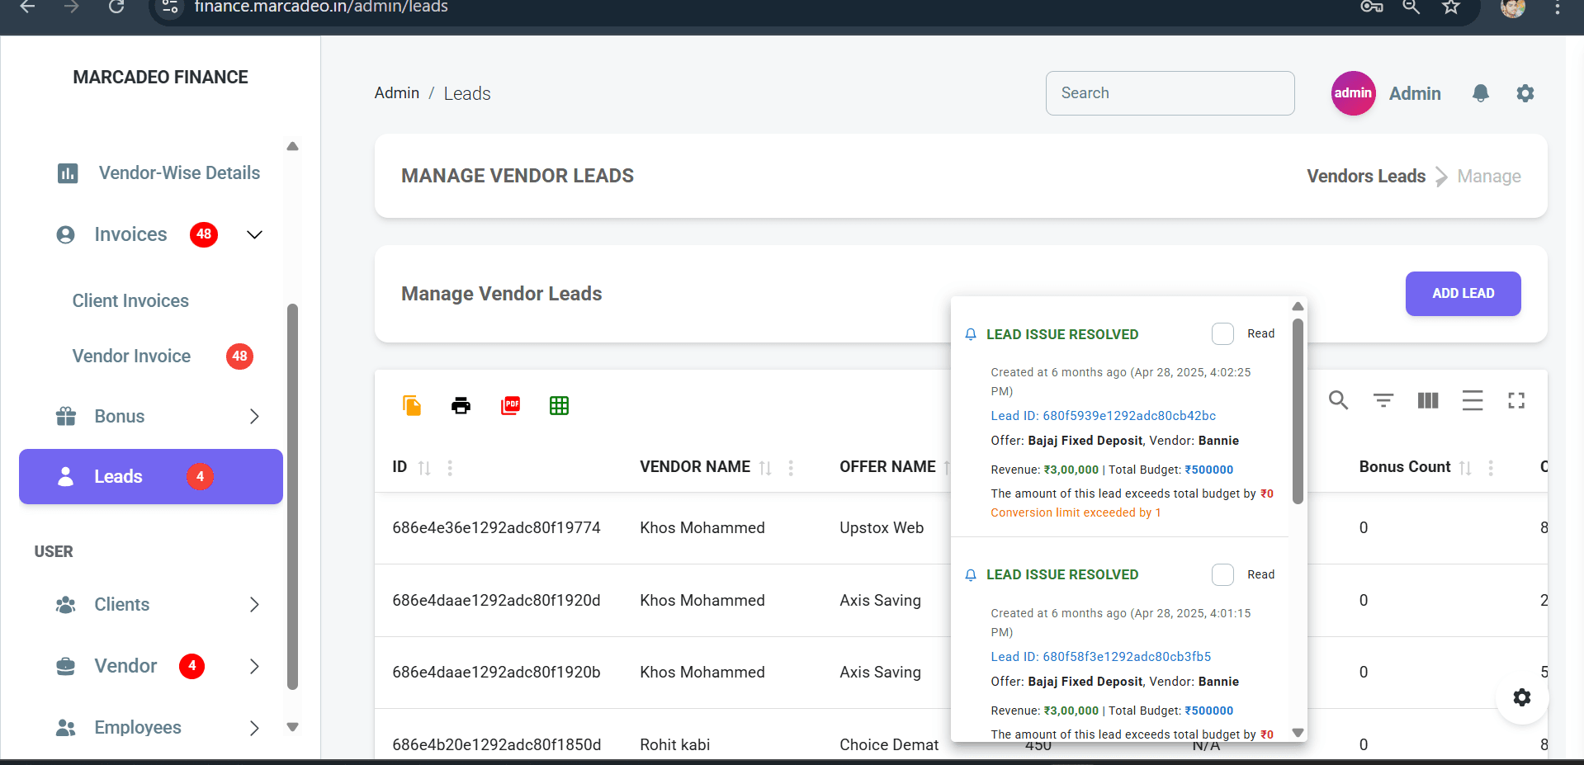1584x765 pixels.
Task: Export the leads table as PDF
Action: (510, 405)
